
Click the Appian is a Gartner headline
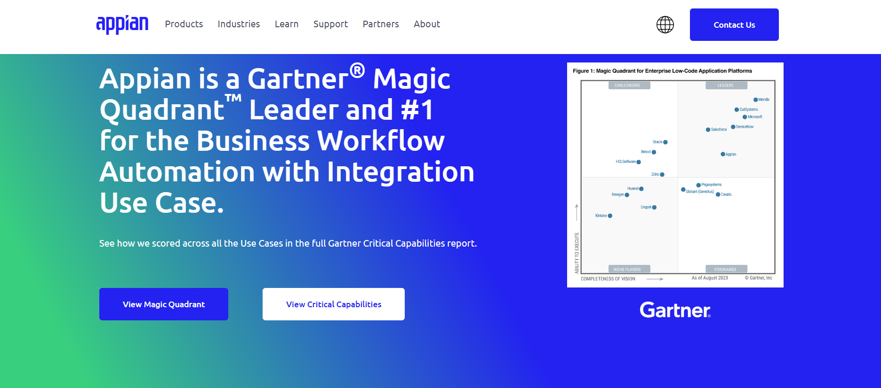pos(287,140)
